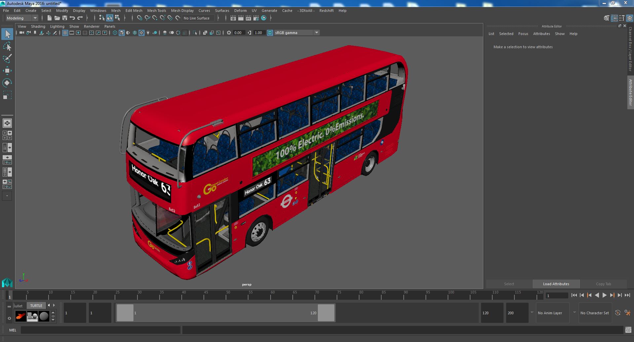Choose Select by component type mode icon
Image resolution: width=634 pixels, height=342 pixels.
tap(118, 18)
